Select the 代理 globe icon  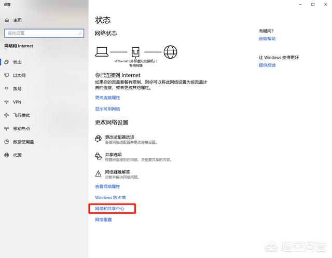[7, 155]
